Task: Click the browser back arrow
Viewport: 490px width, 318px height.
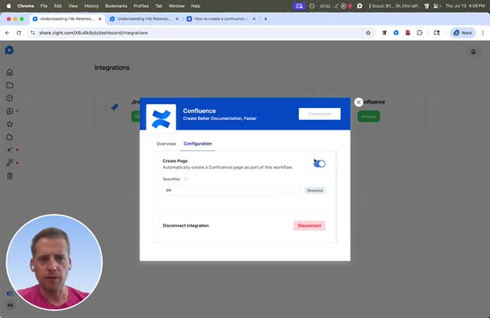Action: [x=7, y=33]
